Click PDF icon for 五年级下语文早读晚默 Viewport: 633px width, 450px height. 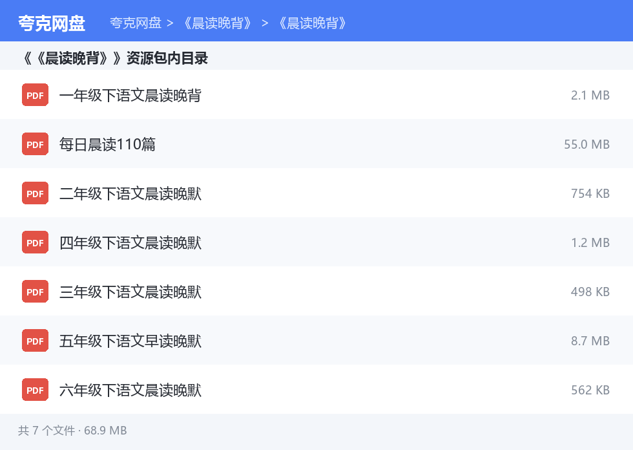[35, 341]
